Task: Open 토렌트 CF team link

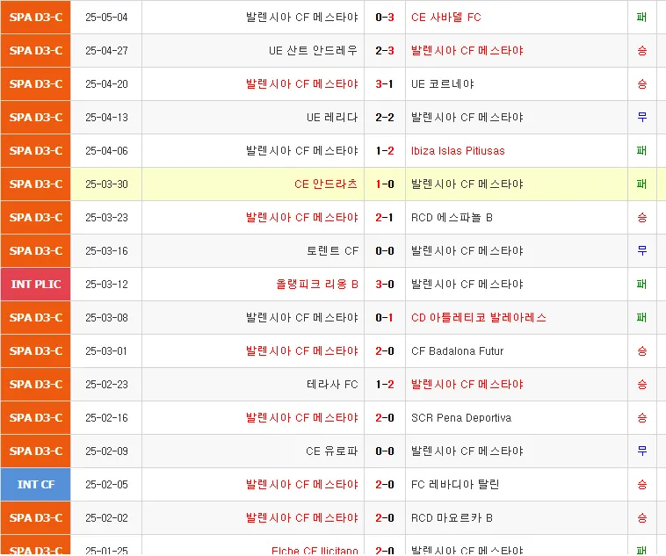Action: click(x=332, y=250)
